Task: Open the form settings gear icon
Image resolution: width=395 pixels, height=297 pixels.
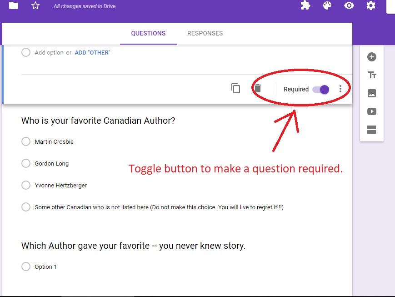Action: click(x=371, y=5)
